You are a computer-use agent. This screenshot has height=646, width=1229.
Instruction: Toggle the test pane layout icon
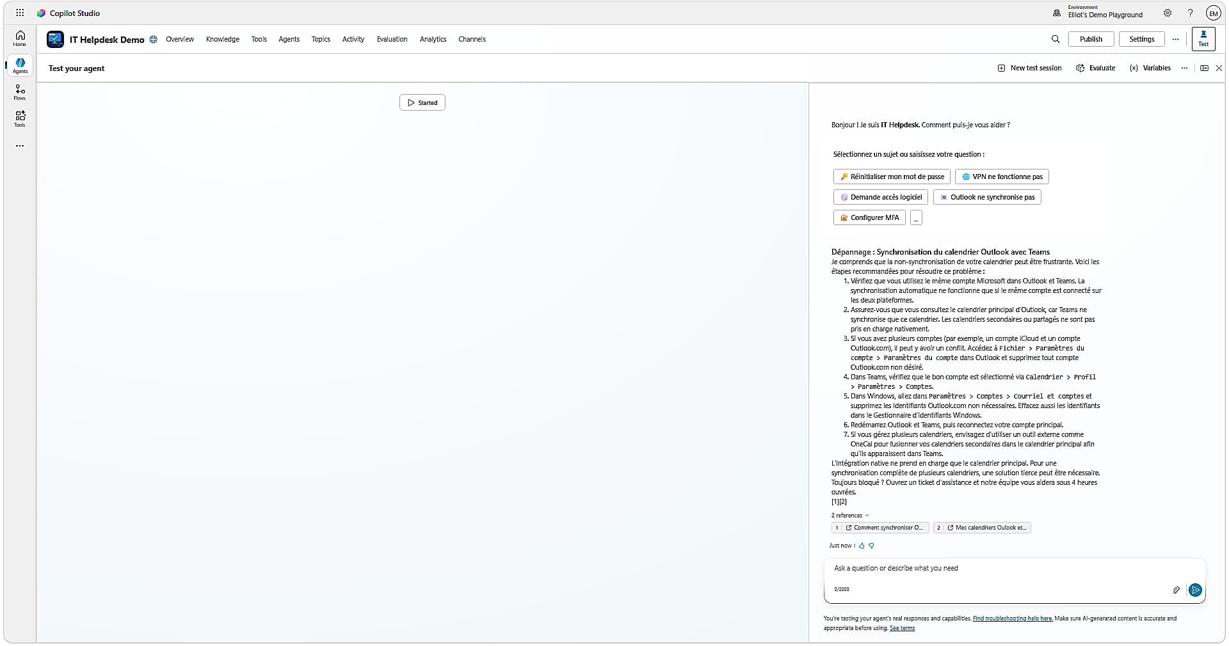(x=1204, y=68)
